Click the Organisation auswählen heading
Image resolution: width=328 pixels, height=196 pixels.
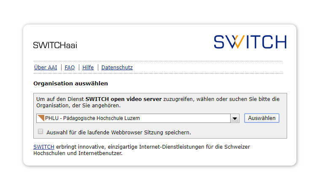[x=70, y=84]
